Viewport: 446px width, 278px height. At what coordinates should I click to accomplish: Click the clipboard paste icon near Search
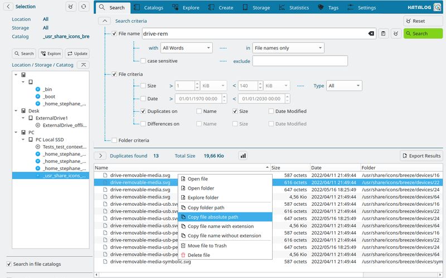[x=384, y=34]
